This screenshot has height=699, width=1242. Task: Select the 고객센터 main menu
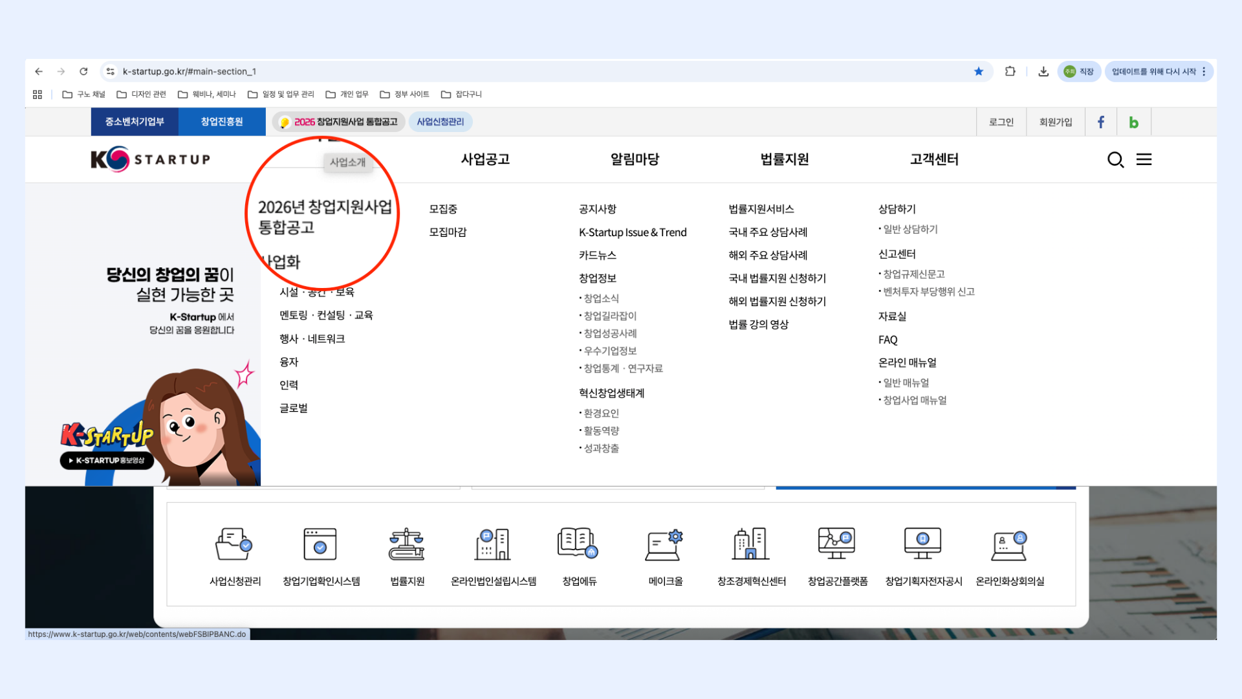click(x=934, y=159)
